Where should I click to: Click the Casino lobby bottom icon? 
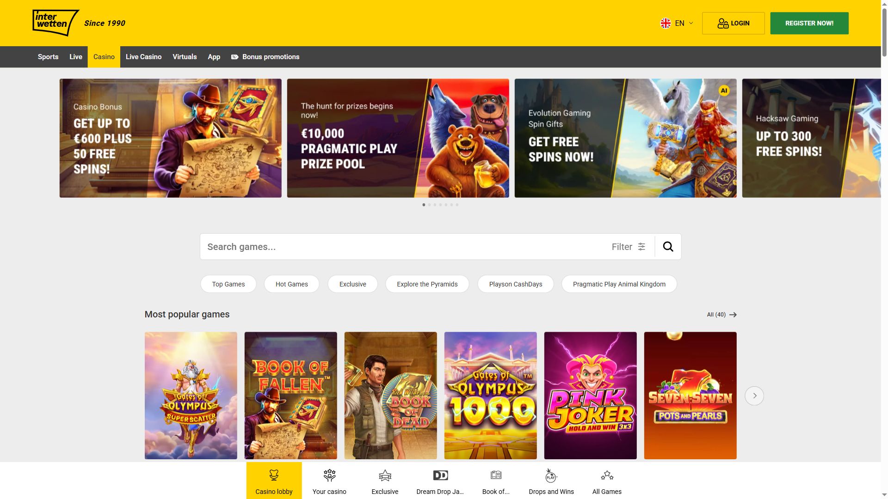274,475
